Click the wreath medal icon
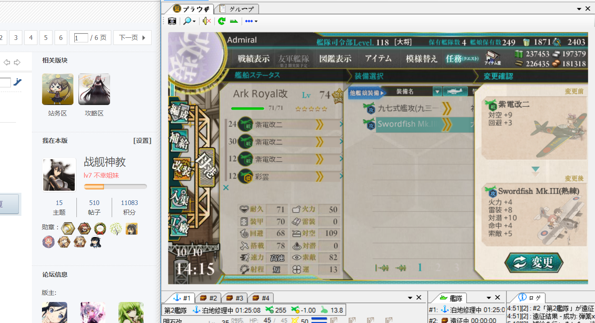The image size is (595, 323). click(100, 228)
